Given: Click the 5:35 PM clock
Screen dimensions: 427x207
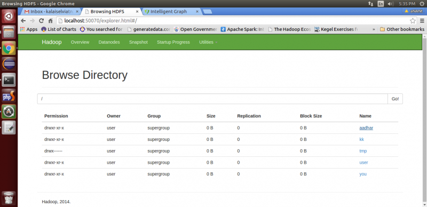Looking at the screenshot, I should click(x=407, y=4).
